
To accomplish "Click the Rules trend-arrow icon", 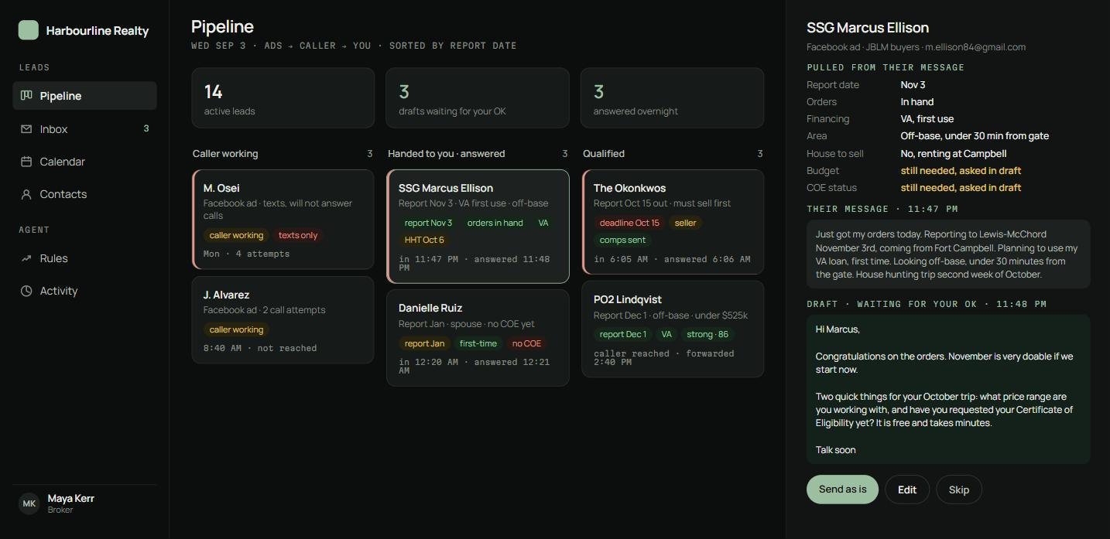I will (x=26, y=258).
